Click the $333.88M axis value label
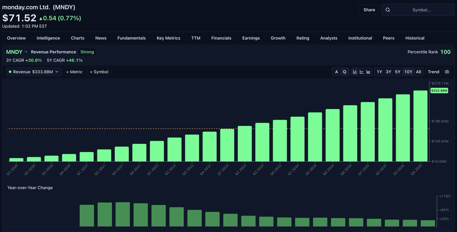 (439, 91)
